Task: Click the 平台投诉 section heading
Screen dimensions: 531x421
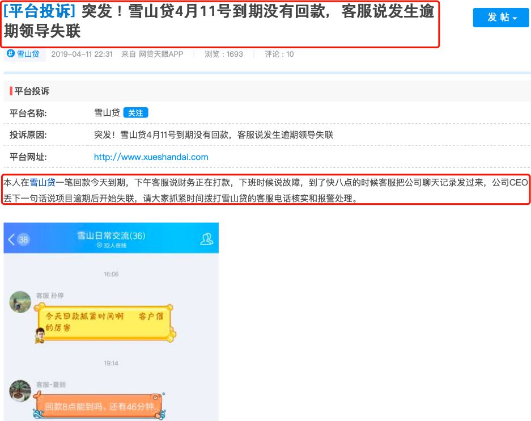Action: pos(32,91)
